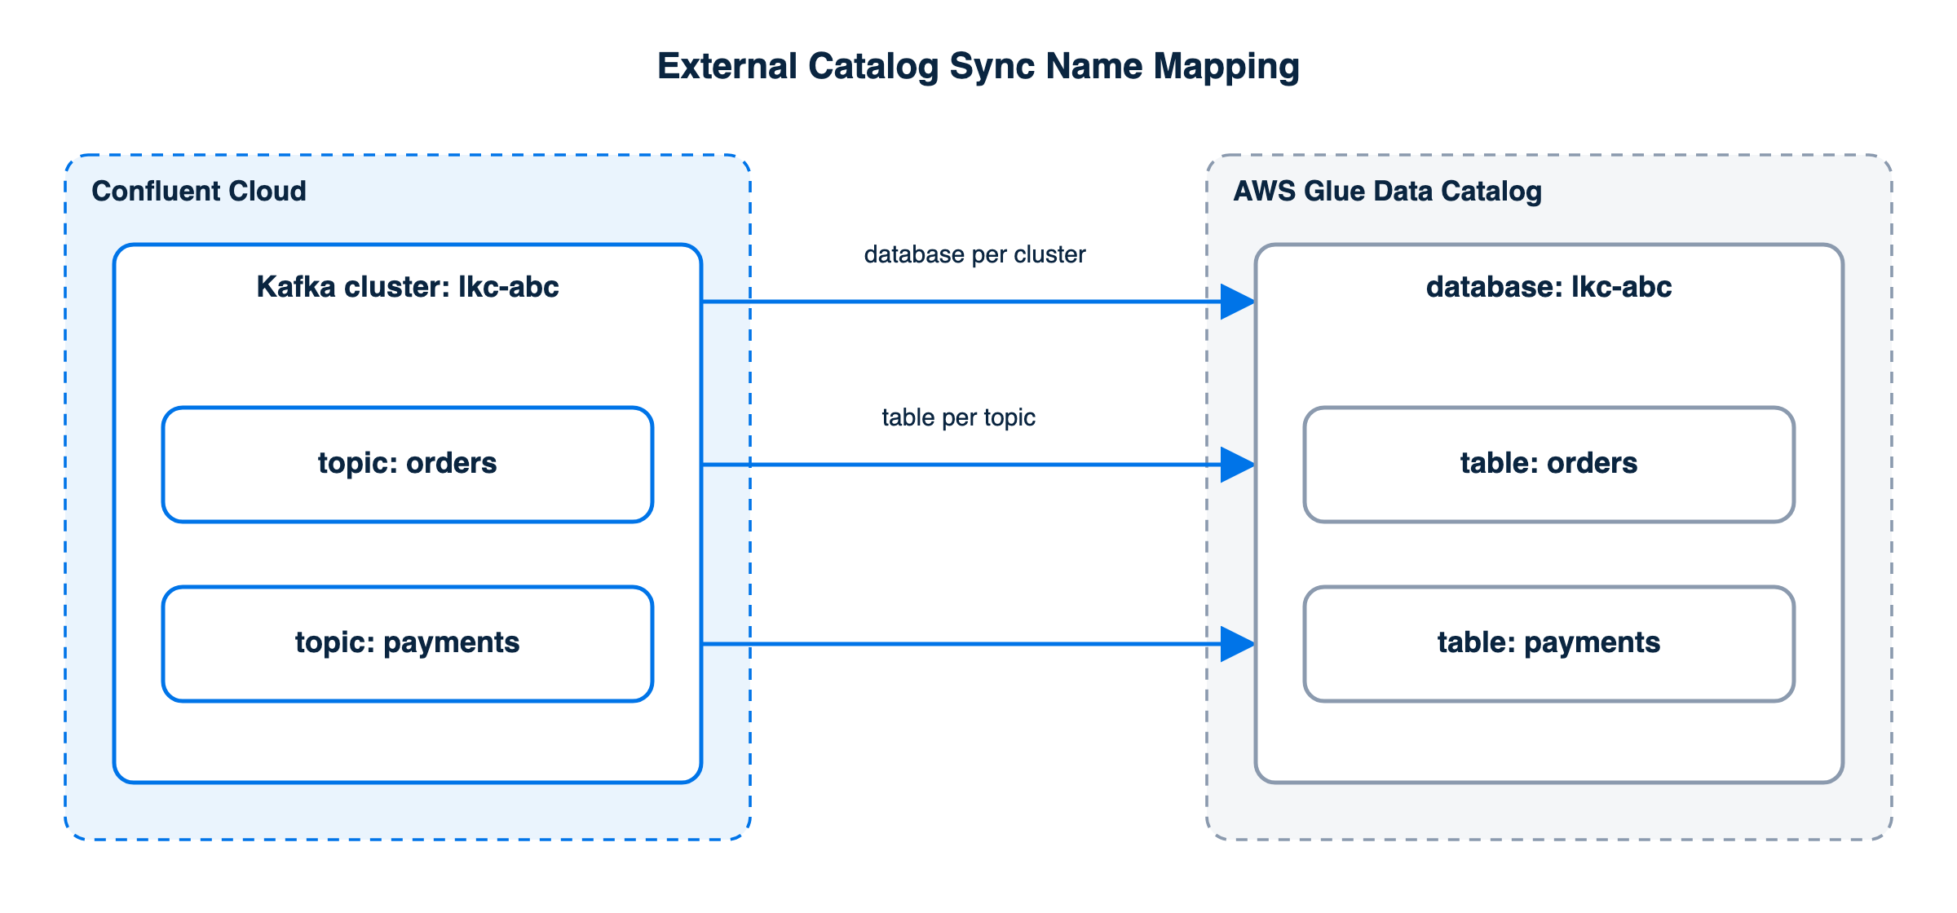This screenshot has height=913, width=1957.
Task: Select the topic: payments box
Action: 408,644
